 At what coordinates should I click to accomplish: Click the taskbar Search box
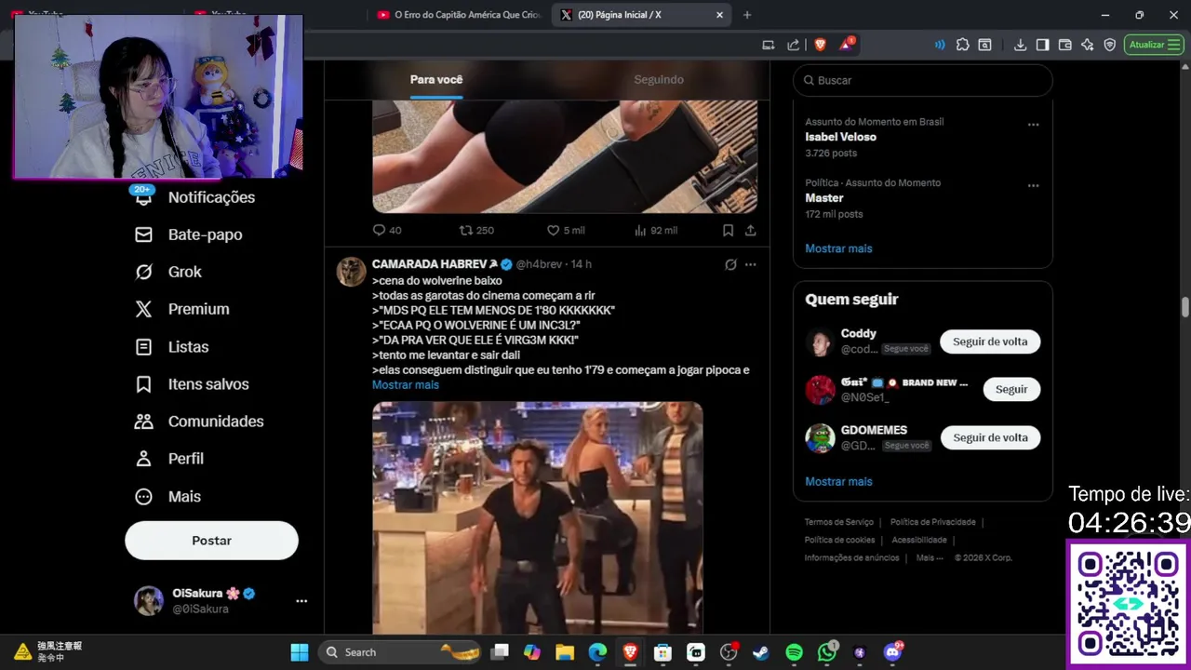(x=400, y=652)
